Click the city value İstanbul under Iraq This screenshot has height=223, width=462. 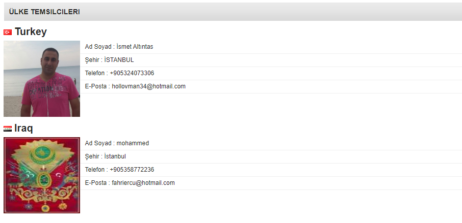[115, 156]
